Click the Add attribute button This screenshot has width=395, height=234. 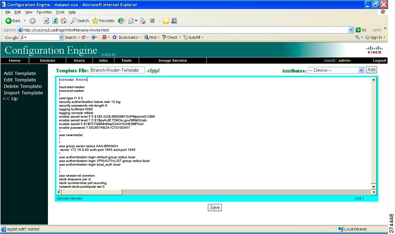point(371,70)
